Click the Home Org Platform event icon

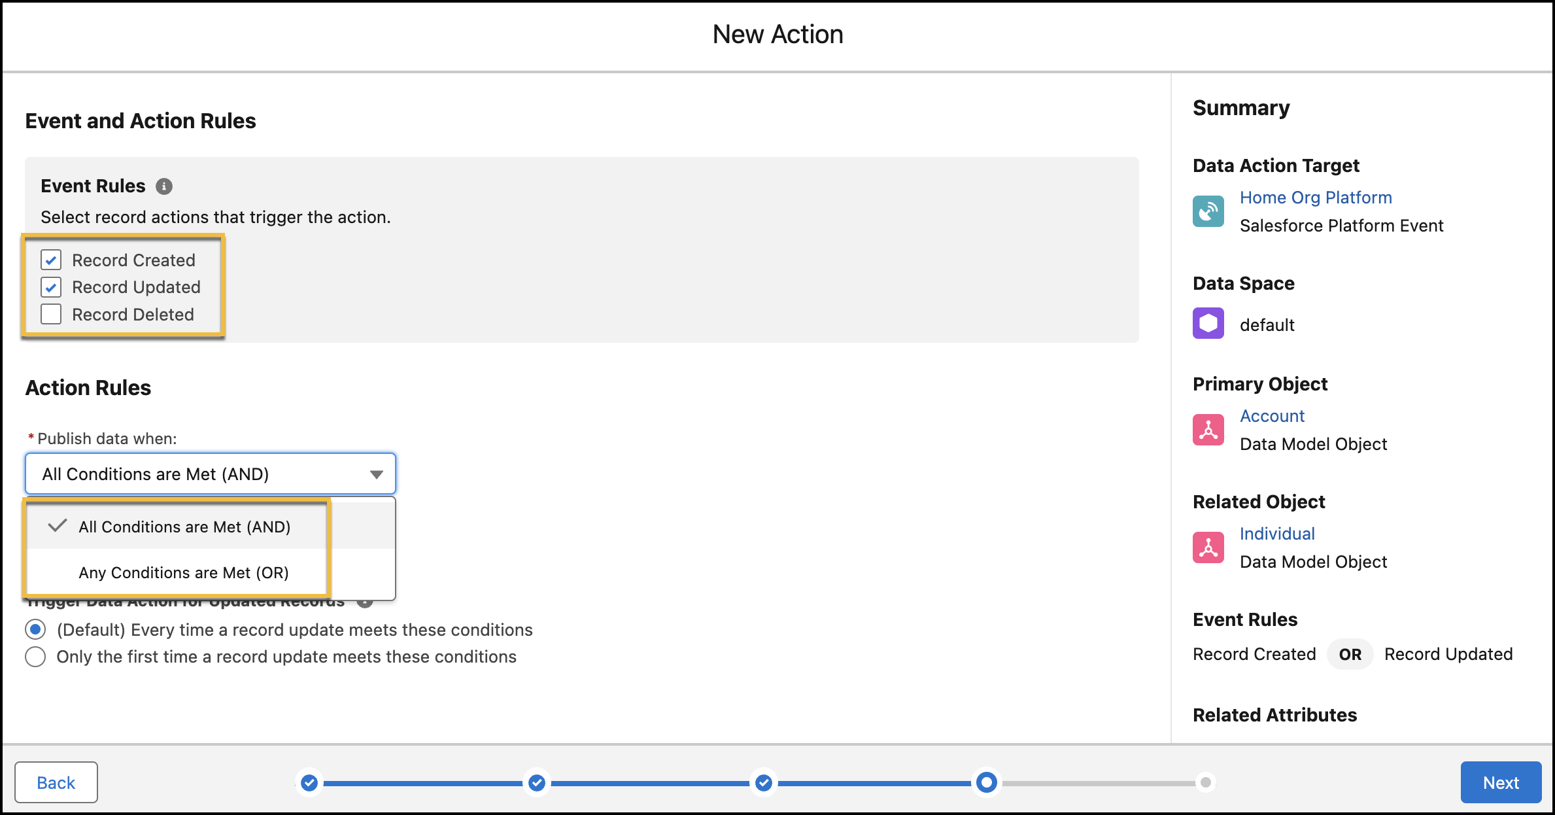pyautogui.click(x=1208, y=211)
